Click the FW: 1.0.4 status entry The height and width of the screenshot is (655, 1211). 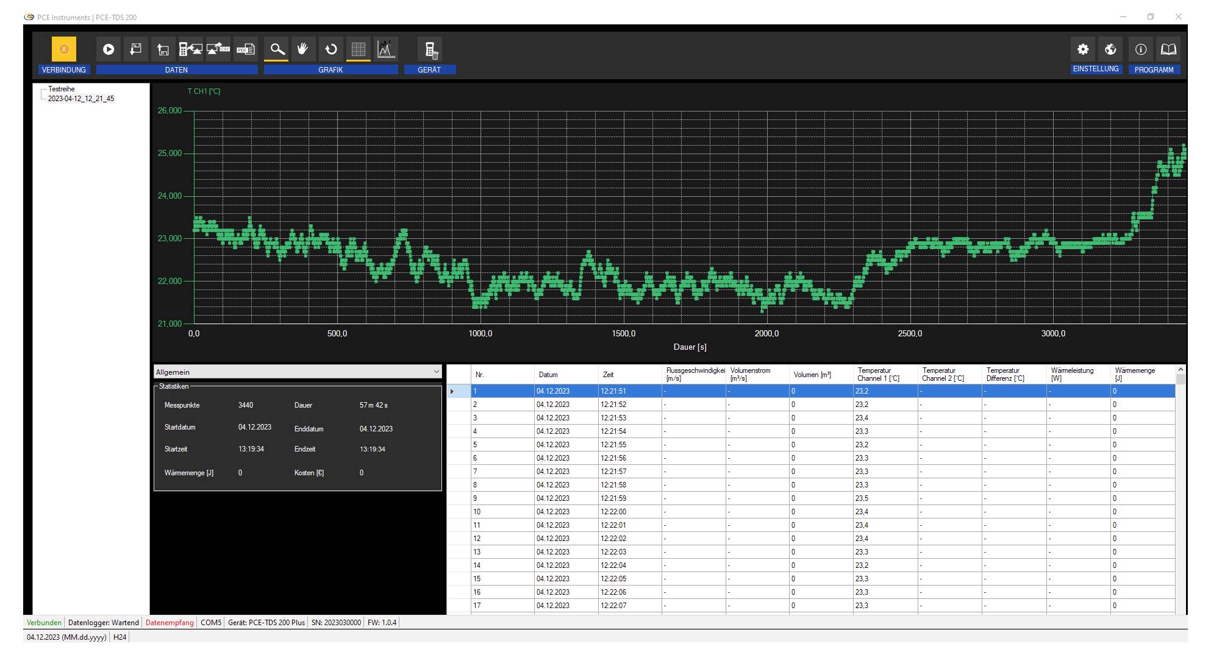pos(382,623)
